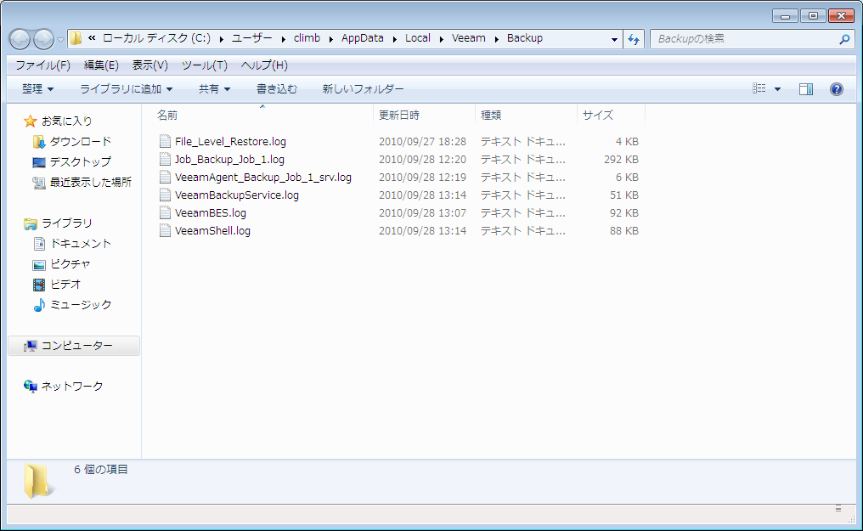Open the 整理 dropdown in the toolbar
Screen dimensions: 863x531
pos(37,88)
